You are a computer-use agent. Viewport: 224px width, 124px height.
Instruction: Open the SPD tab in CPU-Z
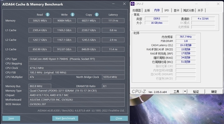(x=167, y=10)
